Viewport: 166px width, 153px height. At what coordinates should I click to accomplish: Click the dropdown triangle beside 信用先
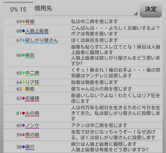pos(136,13)
